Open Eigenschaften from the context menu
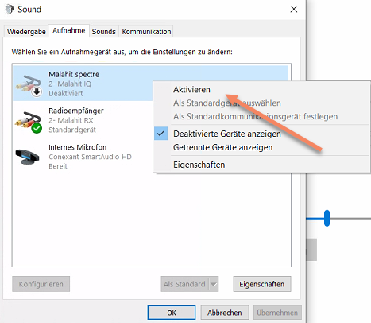Viewport: 371px width, 323px height. click(x=199, y=165)
